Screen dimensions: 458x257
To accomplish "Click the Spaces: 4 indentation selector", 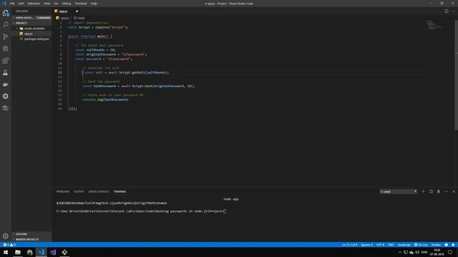I will pyautogui.click(x=367, y=245).
